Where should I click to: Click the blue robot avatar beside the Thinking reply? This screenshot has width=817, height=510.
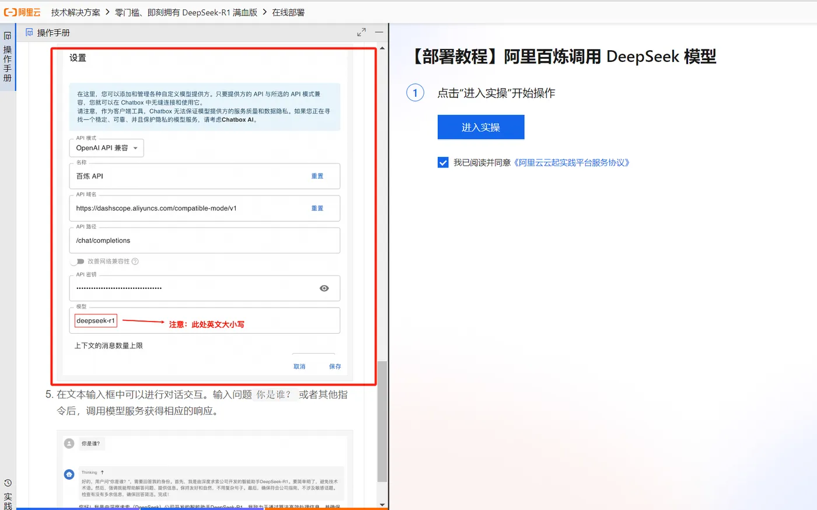(x=69, y=474)
